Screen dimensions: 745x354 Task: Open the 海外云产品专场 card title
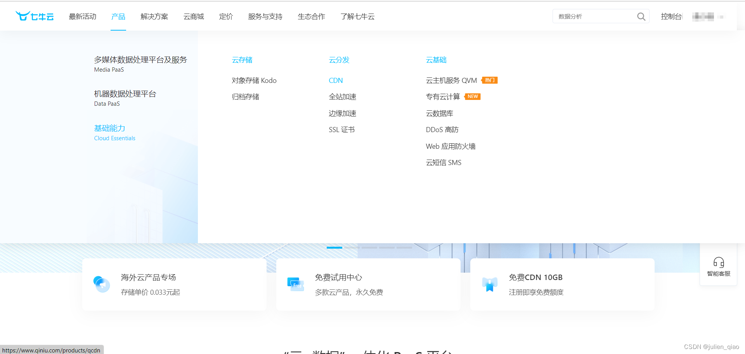(149, 277)
